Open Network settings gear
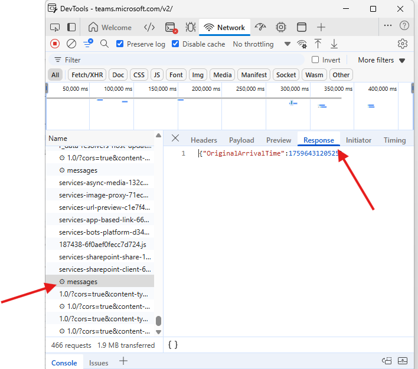The width and height of the screenshot is (418, 369). (x=403, y=44)
